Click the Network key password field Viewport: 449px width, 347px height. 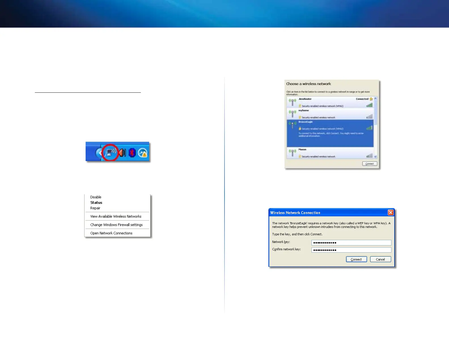click(x=351, y=243)
